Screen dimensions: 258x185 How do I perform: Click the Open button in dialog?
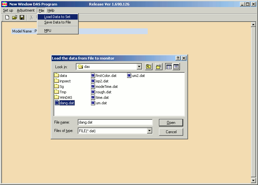pos(171,123)
